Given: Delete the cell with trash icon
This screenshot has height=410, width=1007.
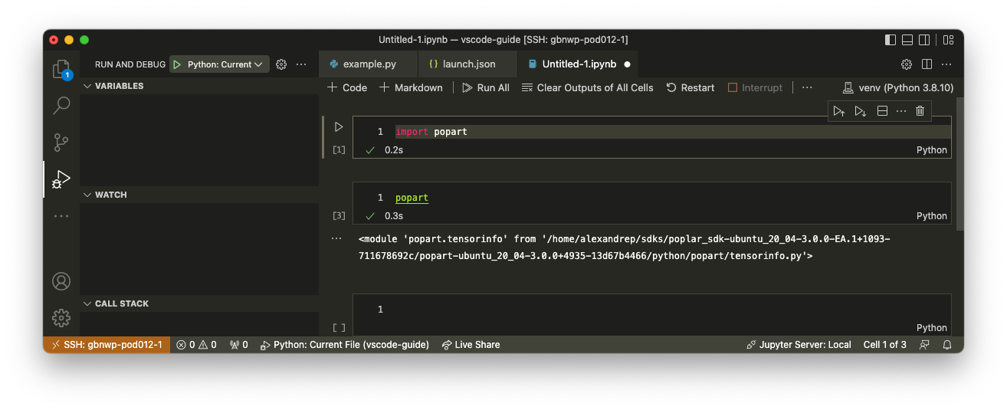Looking at the screenshot, I should pyautogui.click(x=920, y=111).
